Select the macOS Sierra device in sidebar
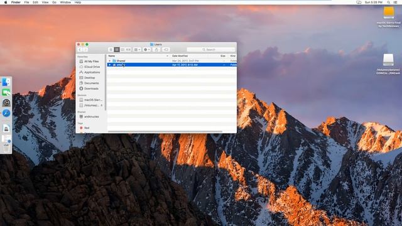This screenshot has height=226, width=402. (90, 100)
